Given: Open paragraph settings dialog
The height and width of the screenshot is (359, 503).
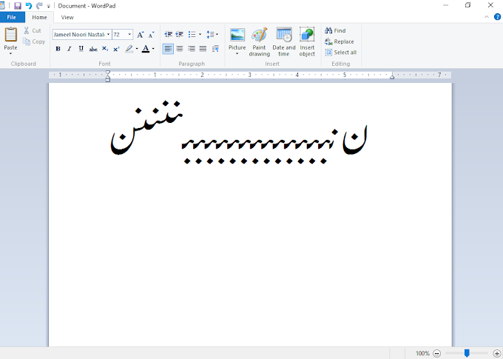Looking at the screenshot, I should click(x=215, y=49).
